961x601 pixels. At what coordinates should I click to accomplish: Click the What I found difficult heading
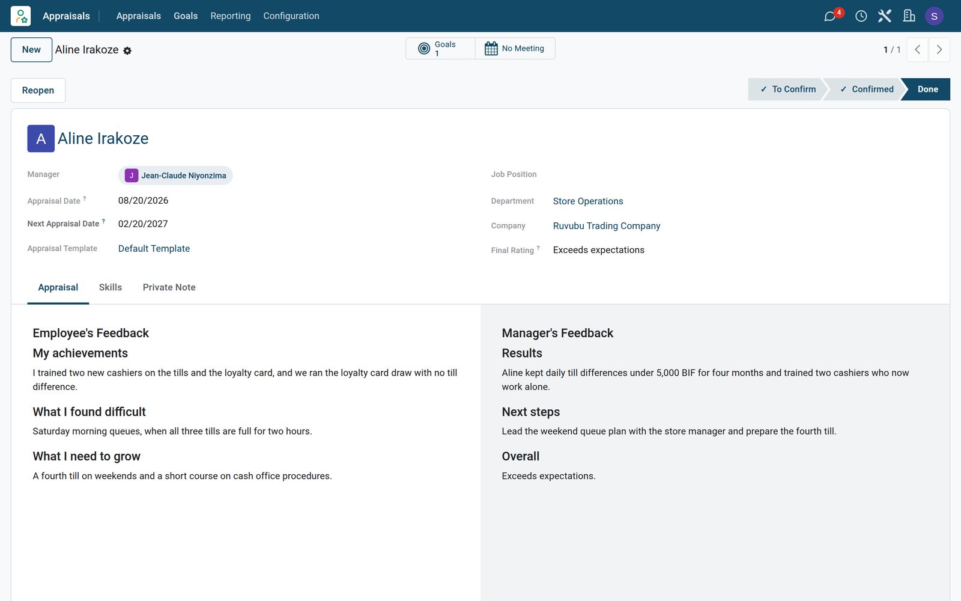(89, 412)
